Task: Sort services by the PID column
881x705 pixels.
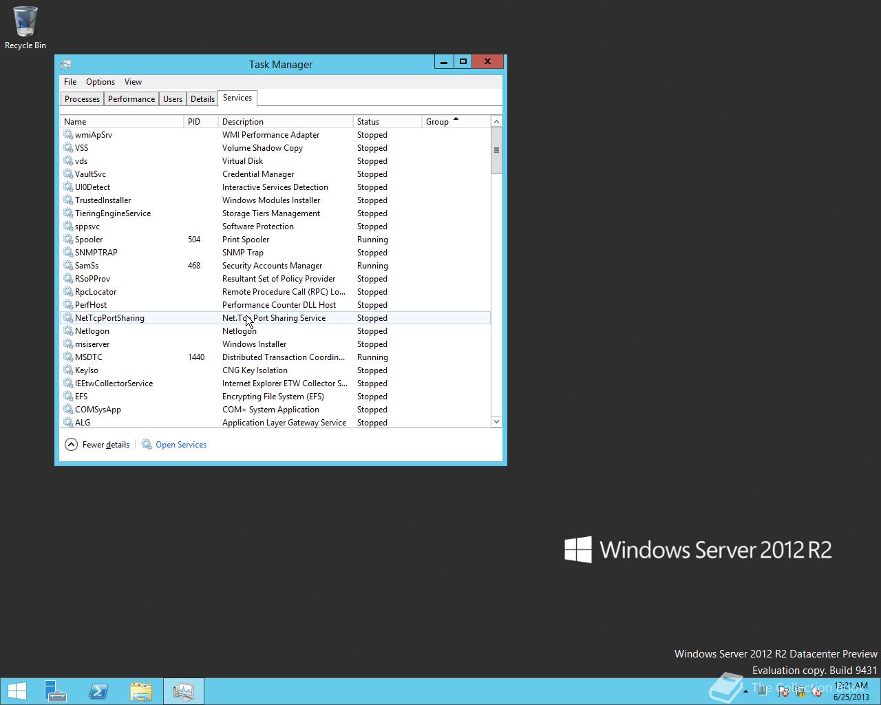Action: 201,122
